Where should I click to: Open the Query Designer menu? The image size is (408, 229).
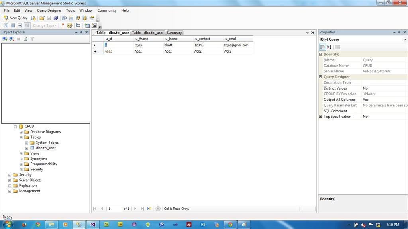click(49, 10)
